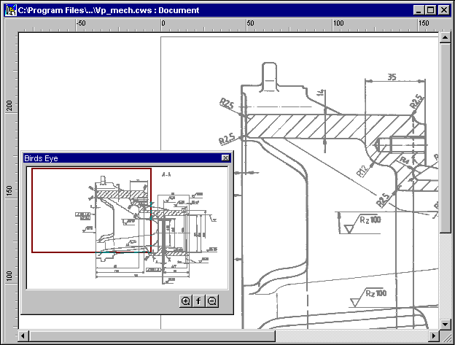The width and height of the screenshot is (455, 345).
Task: Click the horizontal scrollbar left arrow
Action: [x=23, y=336]
